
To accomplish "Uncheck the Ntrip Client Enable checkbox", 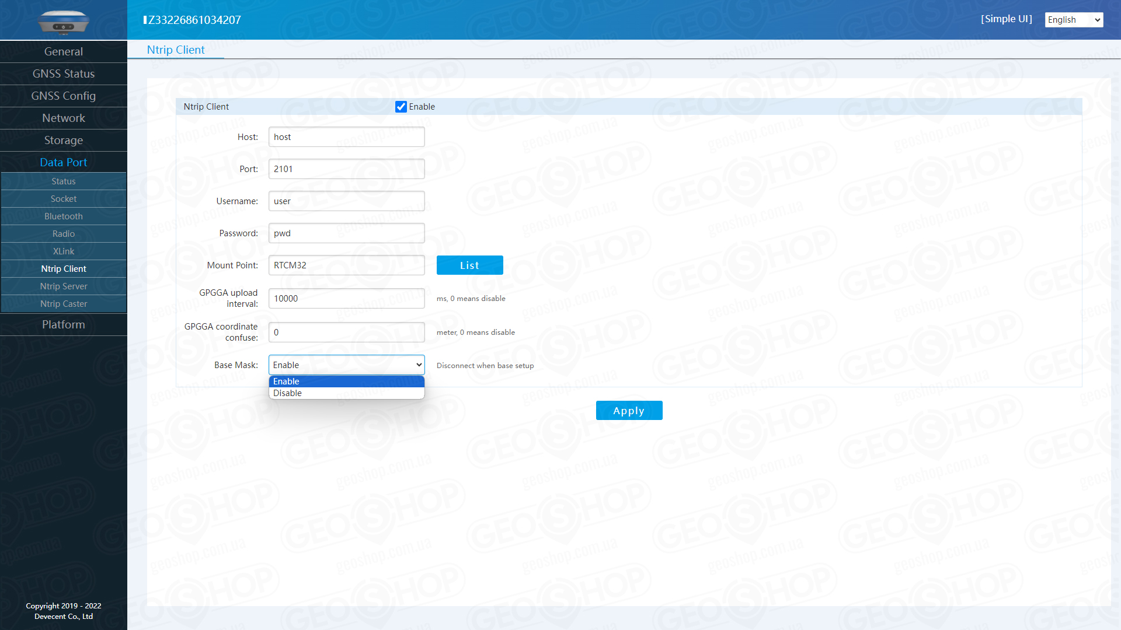I will 401,107.
